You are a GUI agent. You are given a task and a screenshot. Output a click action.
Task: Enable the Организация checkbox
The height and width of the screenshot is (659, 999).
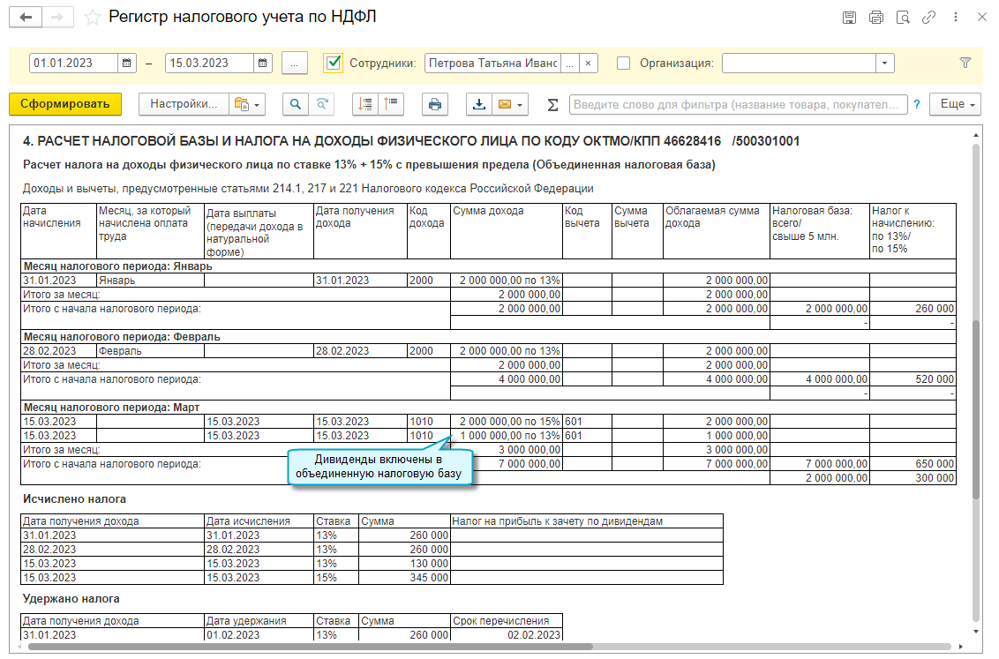pos(624,64)
